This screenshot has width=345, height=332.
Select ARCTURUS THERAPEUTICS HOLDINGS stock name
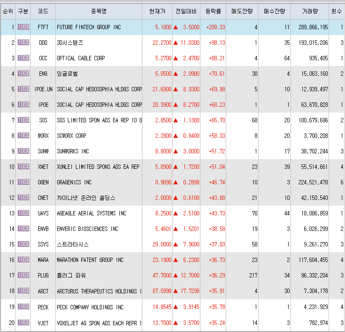pos(99,291)
